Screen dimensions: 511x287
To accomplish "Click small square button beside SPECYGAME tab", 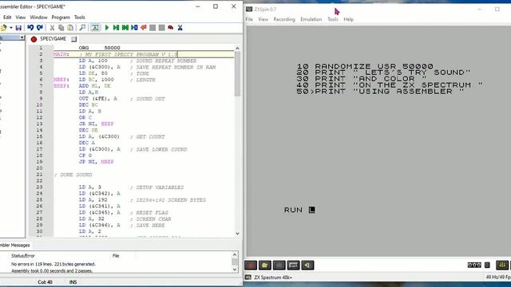I will [74, 39].
